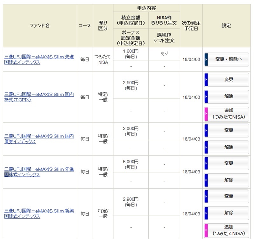This screenshot has height=239, width=254.
Task: Click the 課税枠シフト注文 header cell
Action: tap(164, 38)
